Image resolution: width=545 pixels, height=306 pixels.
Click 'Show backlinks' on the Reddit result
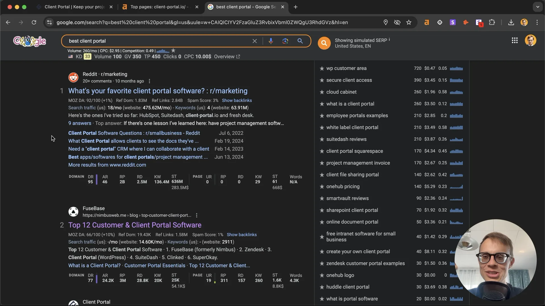coord(237,101)
